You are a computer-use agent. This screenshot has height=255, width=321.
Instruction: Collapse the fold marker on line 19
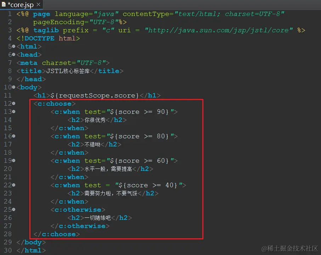(x=13, y=161)
